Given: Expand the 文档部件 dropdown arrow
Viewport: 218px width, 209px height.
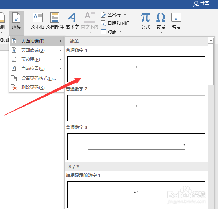Looking at the screenshot, I should (56, 32).
